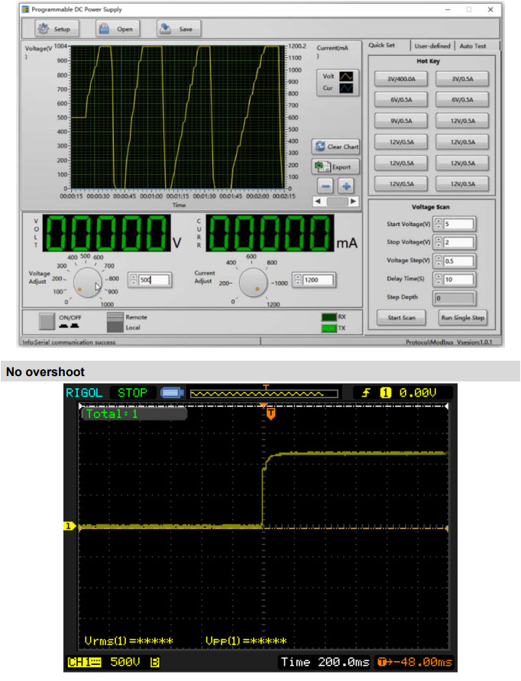Switch to the User-defined tab
This screenshot has width=521, height=681.
[x=432, y=46]
